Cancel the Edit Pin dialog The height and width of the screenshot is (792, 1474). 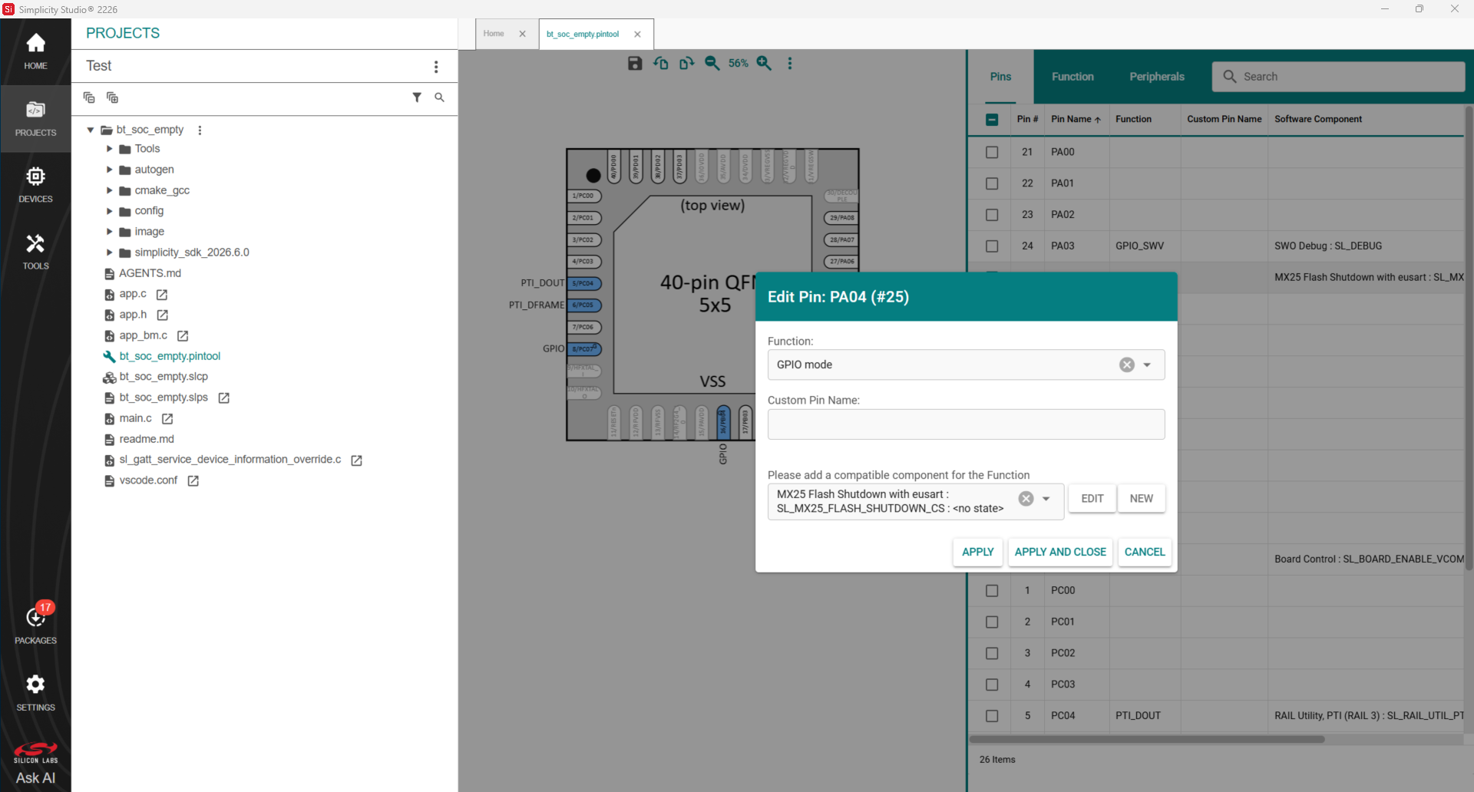(1145, 553)
